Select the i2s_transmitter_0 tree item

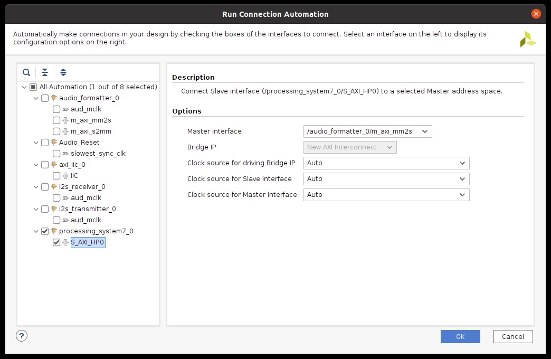point(87,209)
